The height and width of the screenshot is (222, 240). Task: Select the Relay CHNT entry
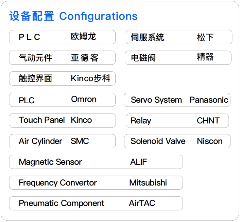[x=177, y=121]
